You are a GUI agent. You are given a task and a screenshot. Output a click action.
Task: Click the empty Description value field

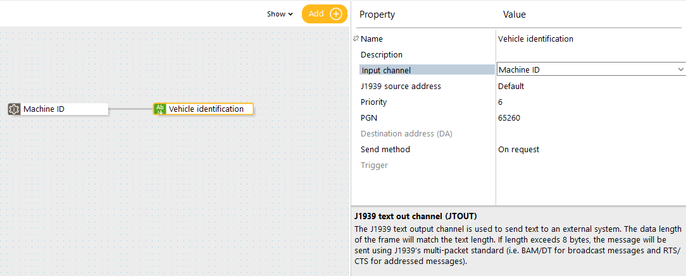tap(590, 54)
